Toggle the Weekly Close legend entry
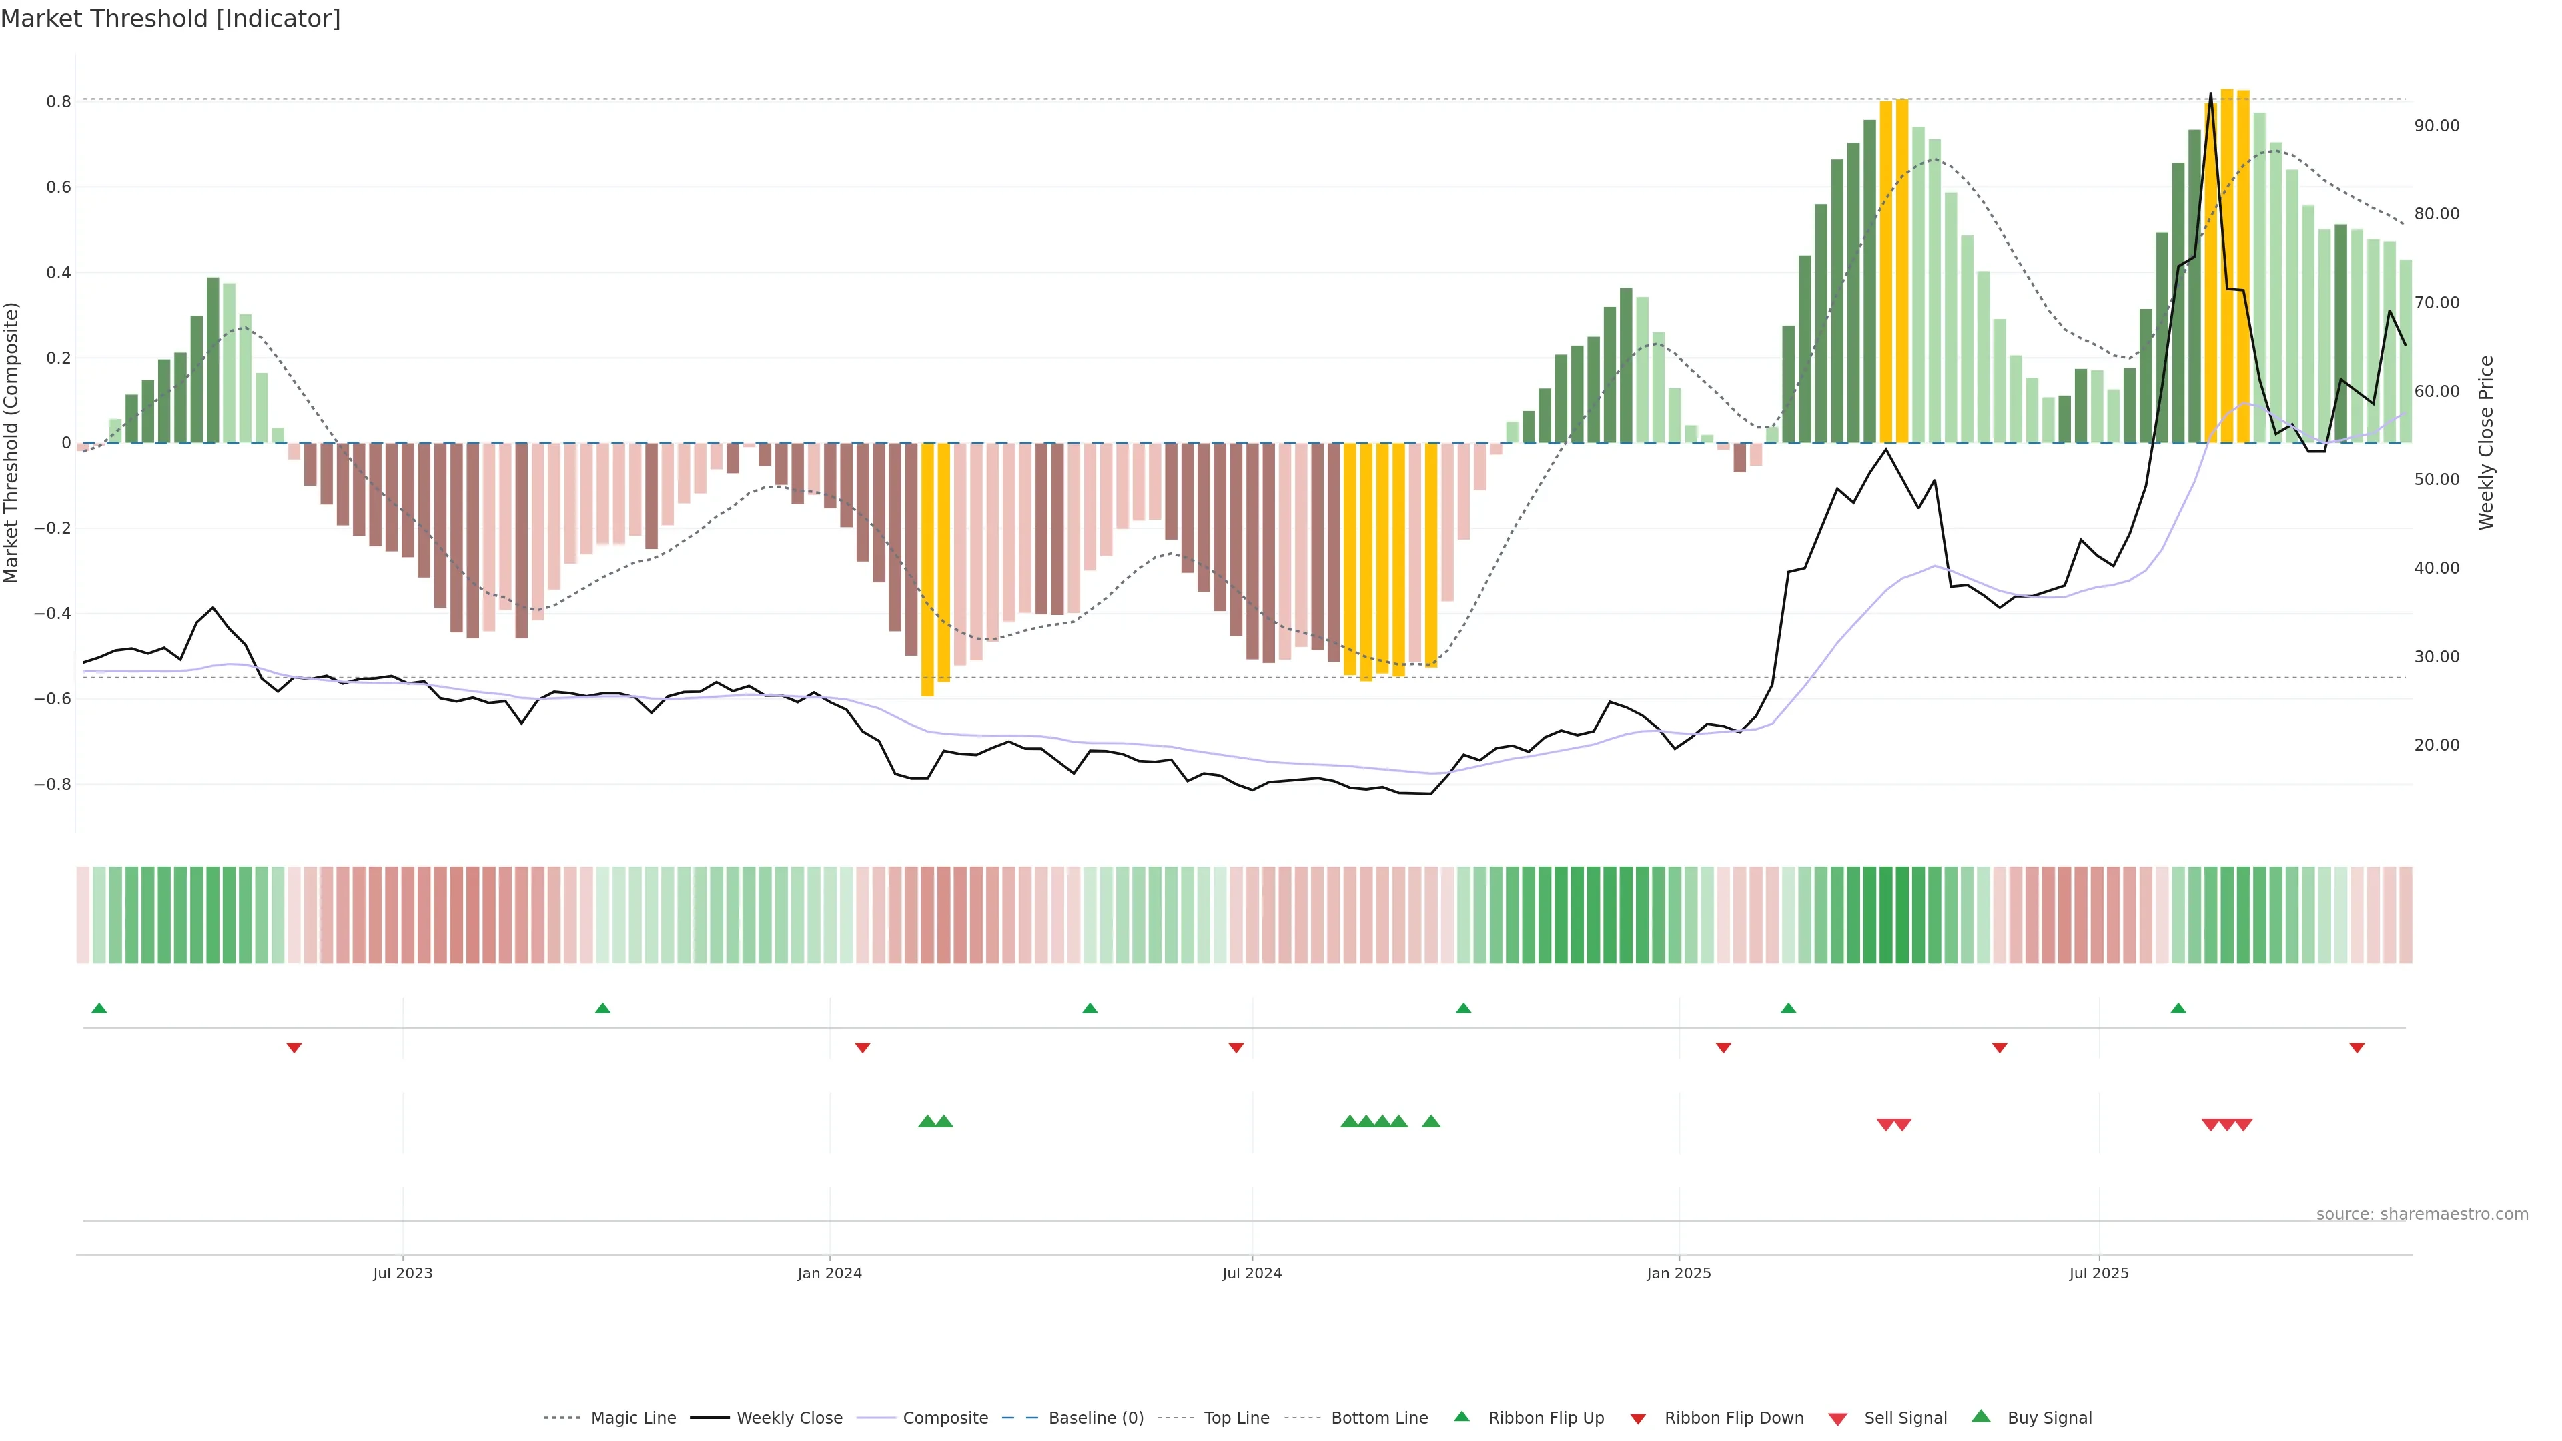The image size is (2562, 1441). [x=789, y=1418]
